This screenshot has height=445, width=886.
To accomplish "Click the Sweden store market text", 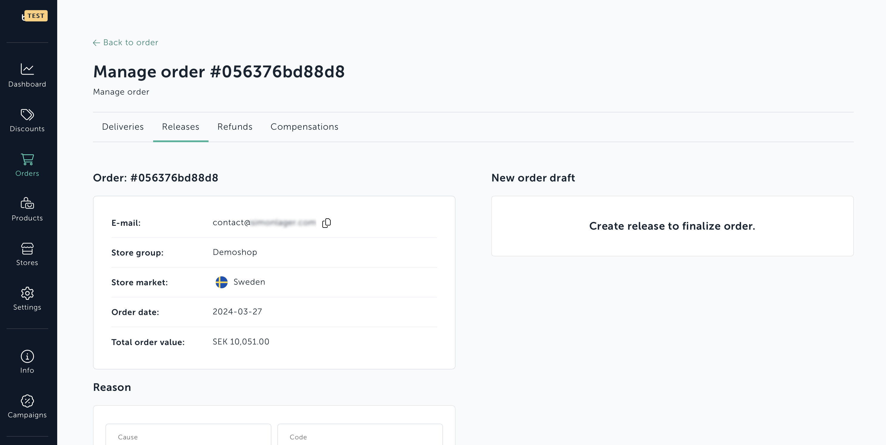I will coord(249,282).
